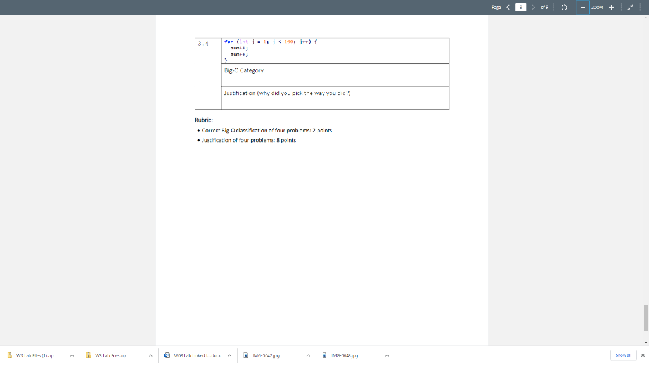Open W03 Lab Linked docx download
Viewport: 649px width, 365px height.
point(193,355)
